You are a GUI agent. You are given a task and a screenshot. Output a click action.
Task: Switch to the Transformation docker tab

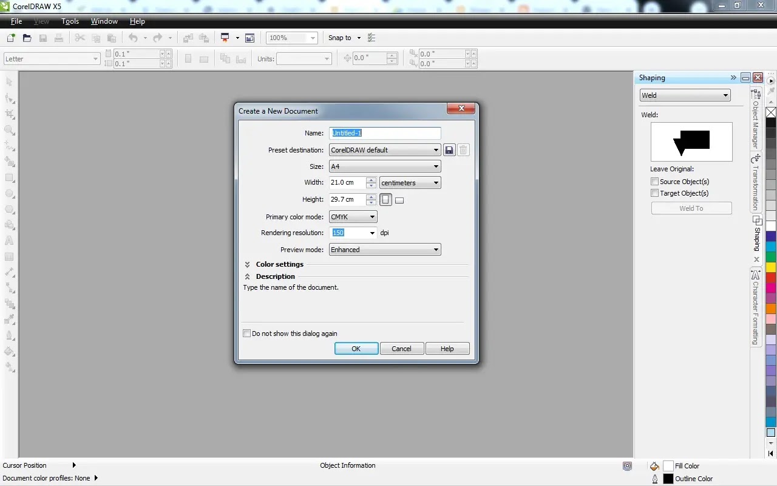(756, 182)
